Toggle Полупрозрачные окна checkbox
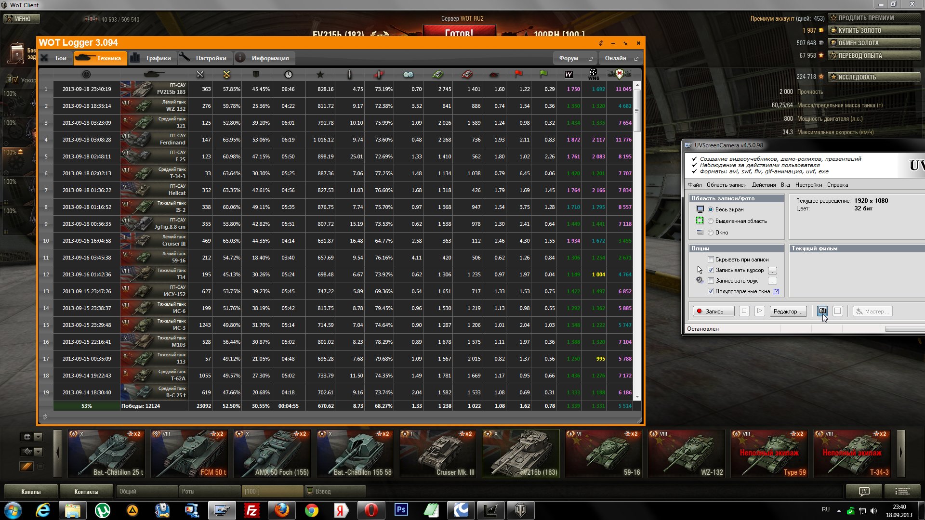The width and height of the screenshot is (925, 520). [x=711, y=291]
